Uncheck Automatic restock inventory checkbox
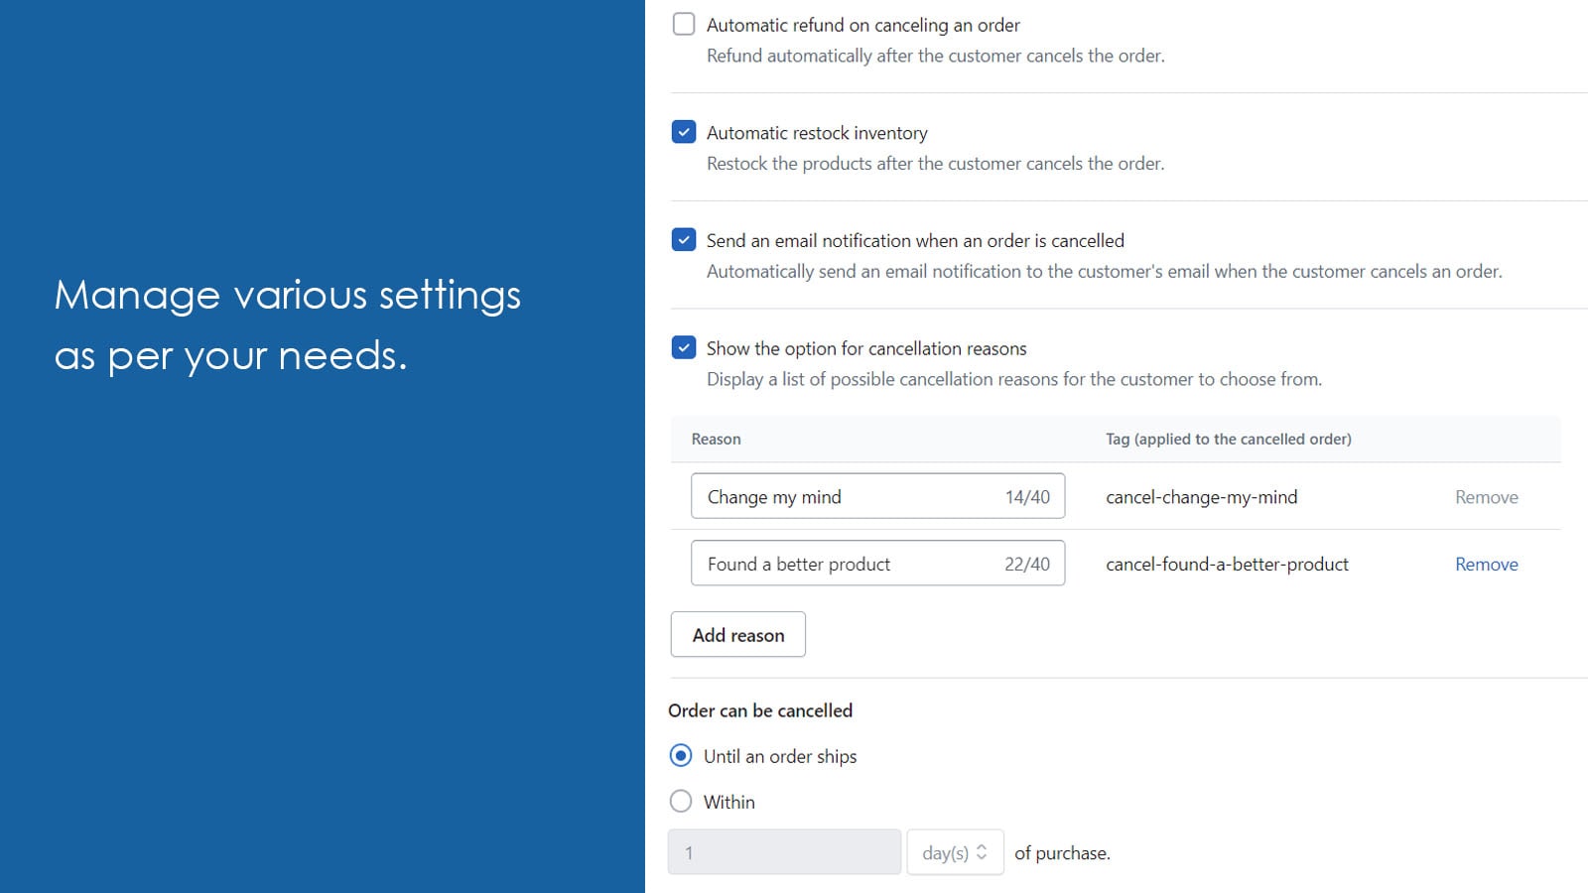 pyautogui.click(x=684, y=132)
